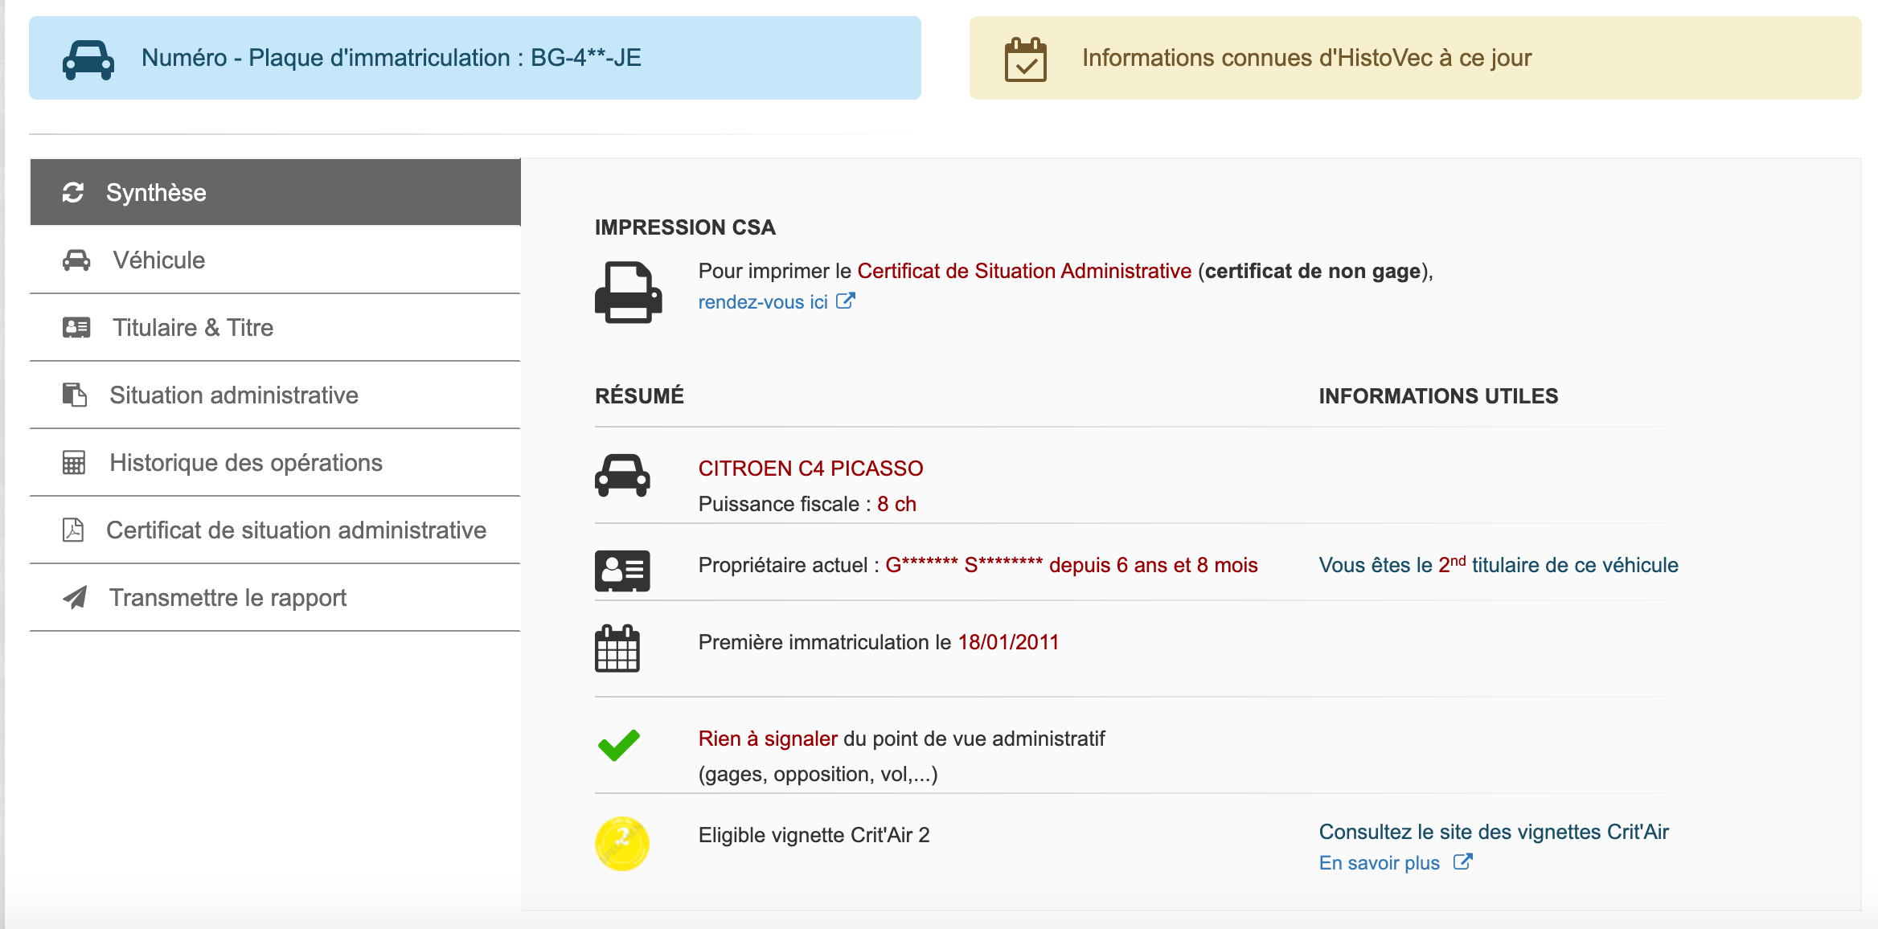Click the ID card icon next to Propriétaire actuel
The width and height of the screenshot is (1878, 929).
click(x=622, y=571)
